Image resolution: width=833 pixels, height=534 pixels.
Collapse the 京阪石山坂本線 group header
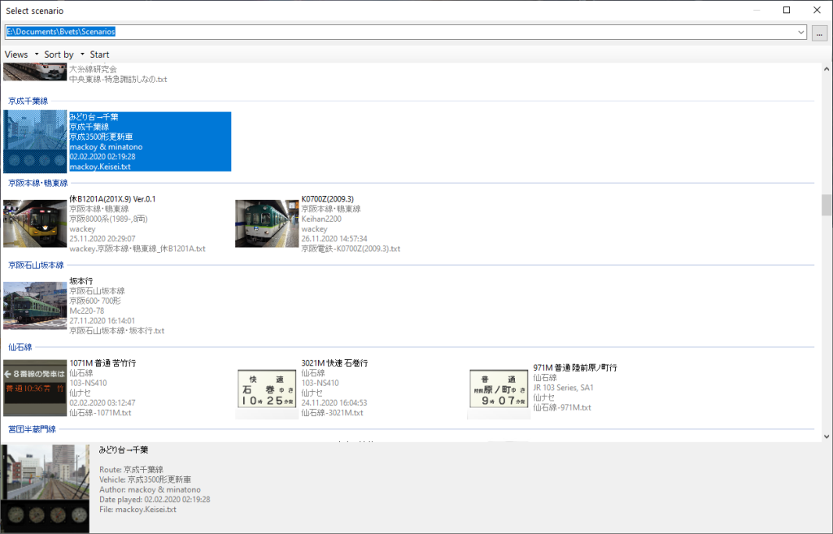[36, 265]
